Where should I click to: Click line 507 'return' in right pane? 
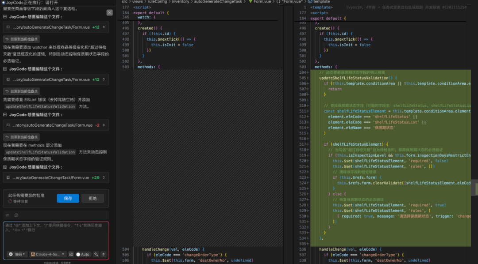coord(335,89)
